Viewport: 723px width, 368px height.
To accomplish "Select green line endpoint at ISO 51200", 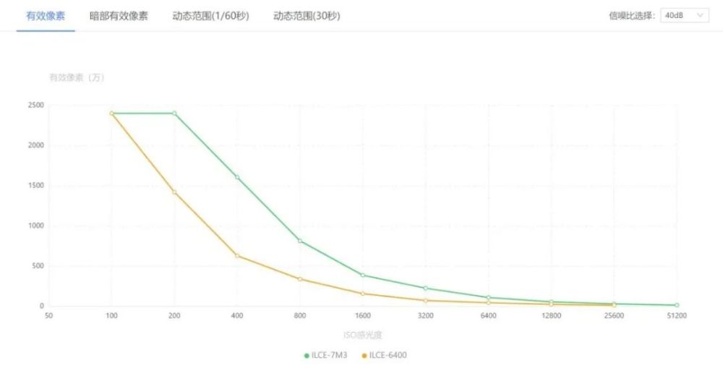I will (x=677, y=305).
